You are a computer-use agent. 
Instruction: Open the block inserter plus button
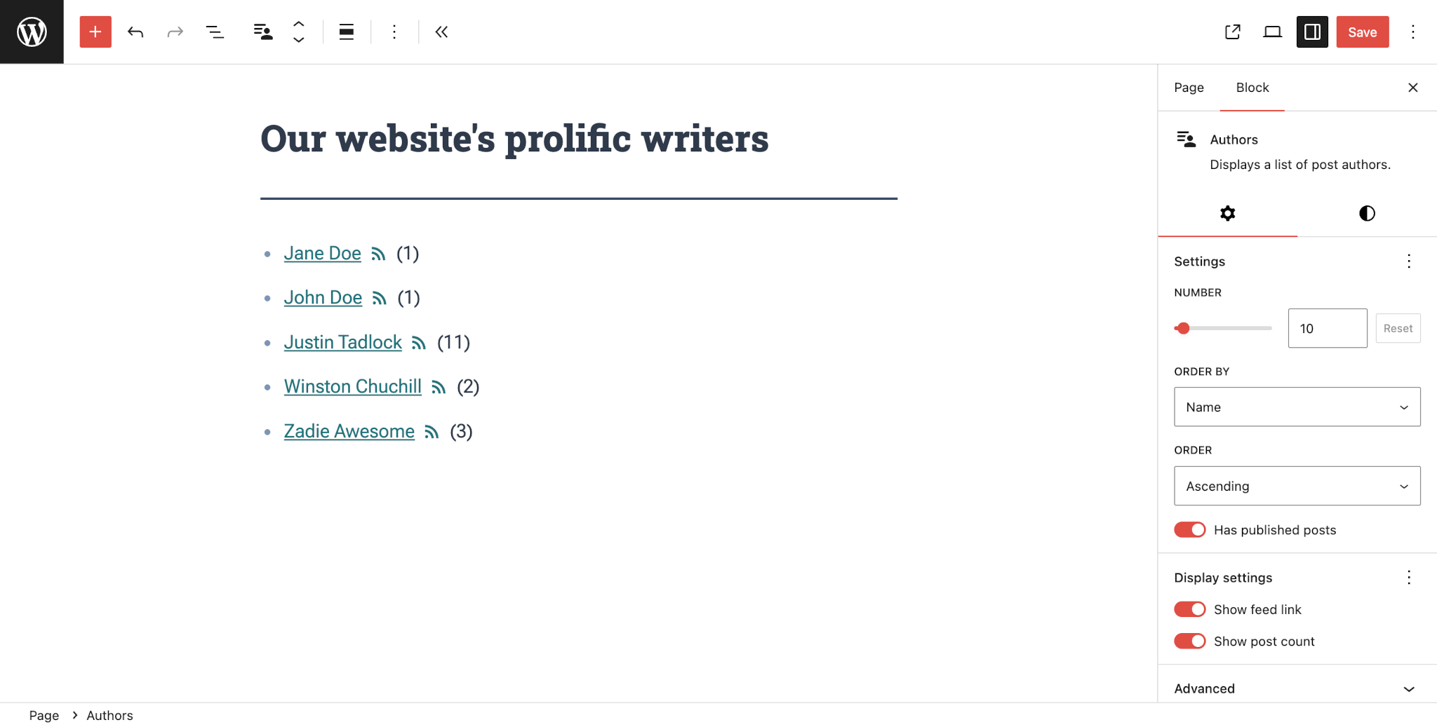coord(95,32)
